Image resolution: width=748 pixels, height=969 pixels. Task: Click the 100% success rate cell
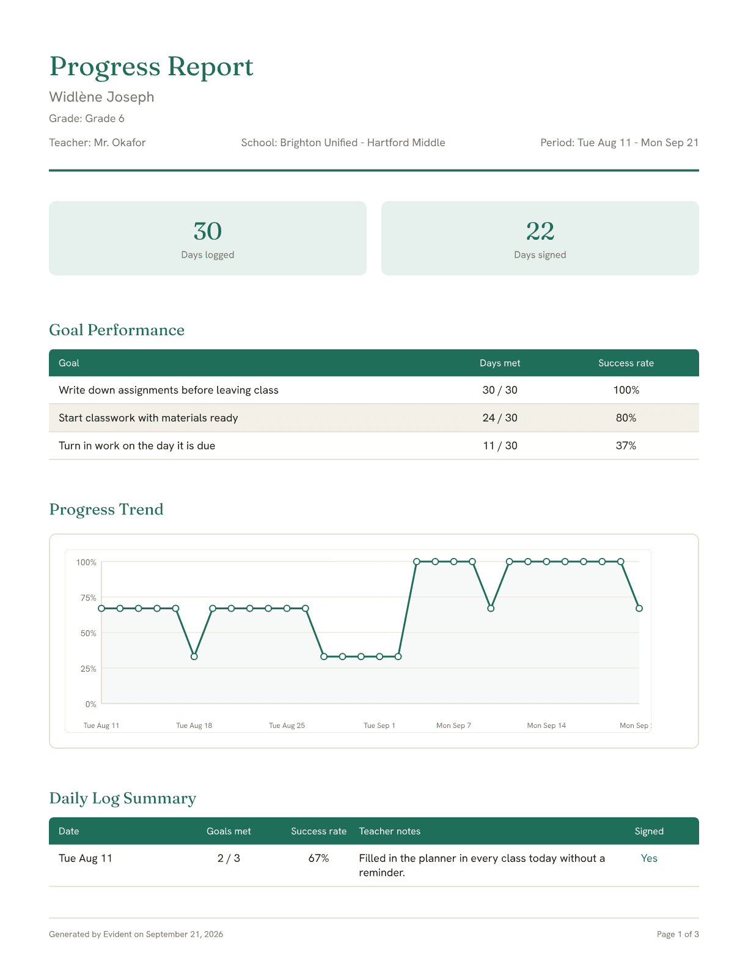[626, 390]
